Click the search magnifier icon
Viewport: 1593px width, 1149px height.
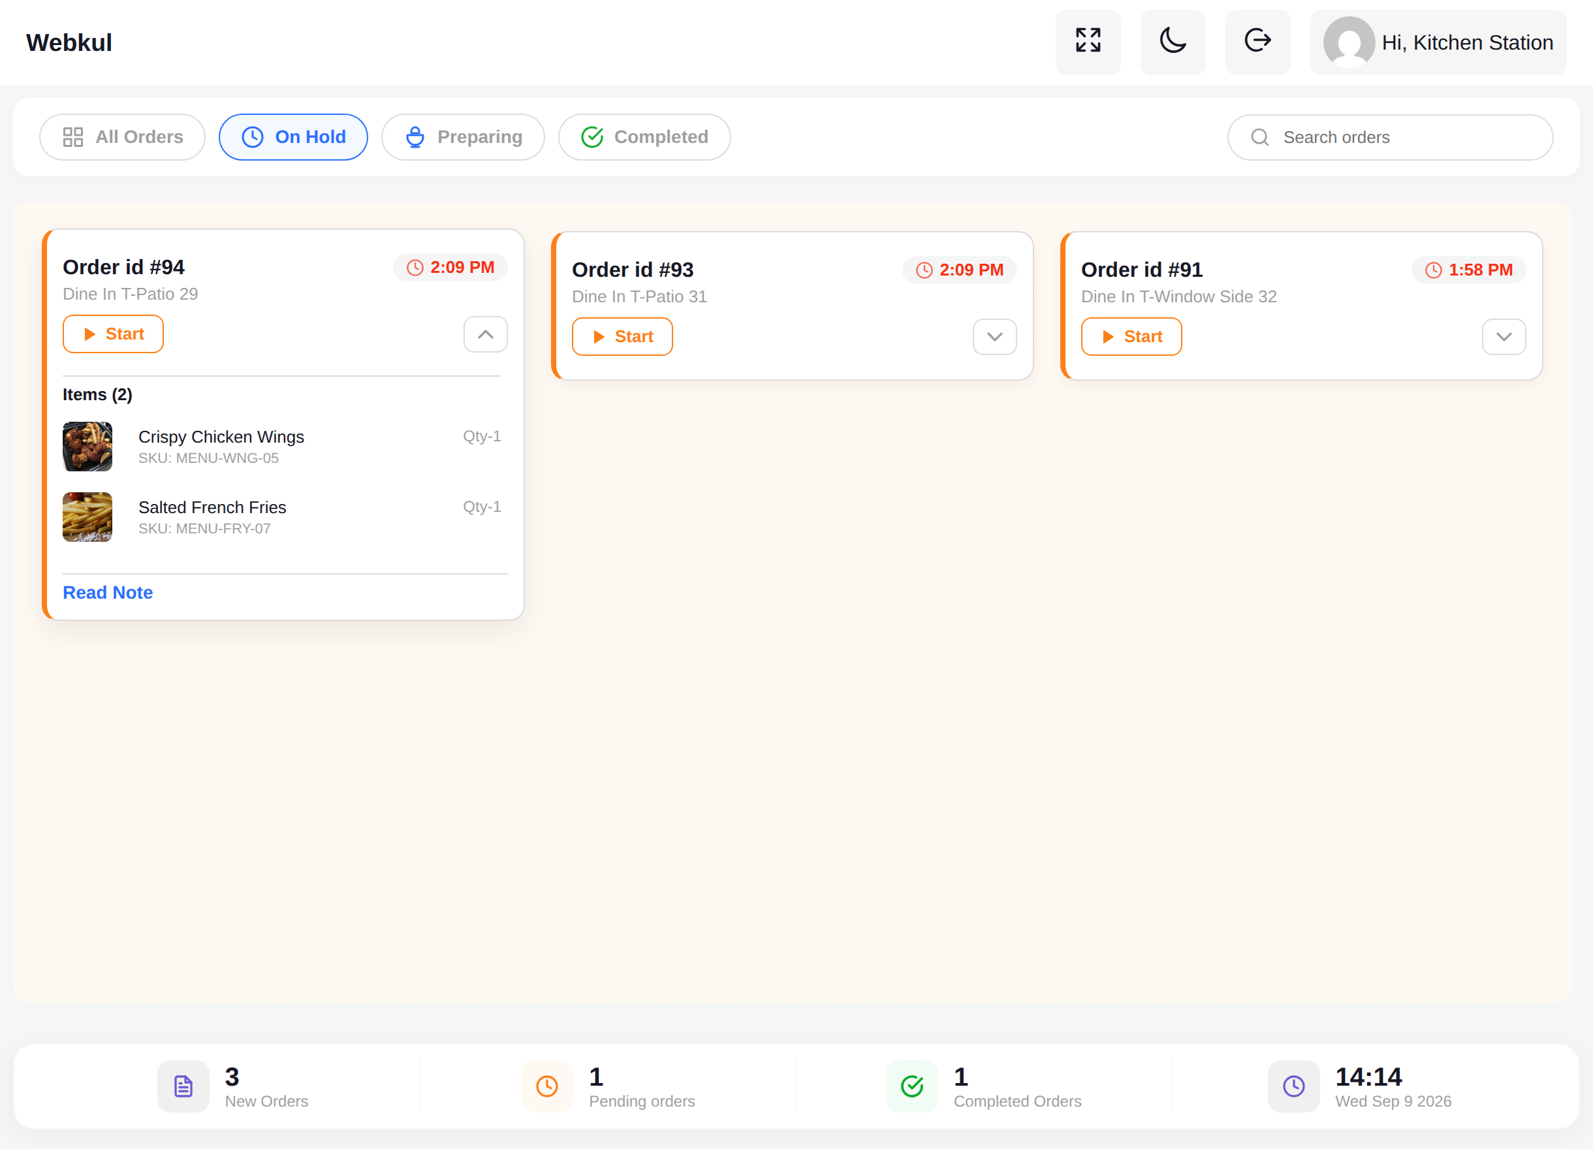(x=1260, y=137)
